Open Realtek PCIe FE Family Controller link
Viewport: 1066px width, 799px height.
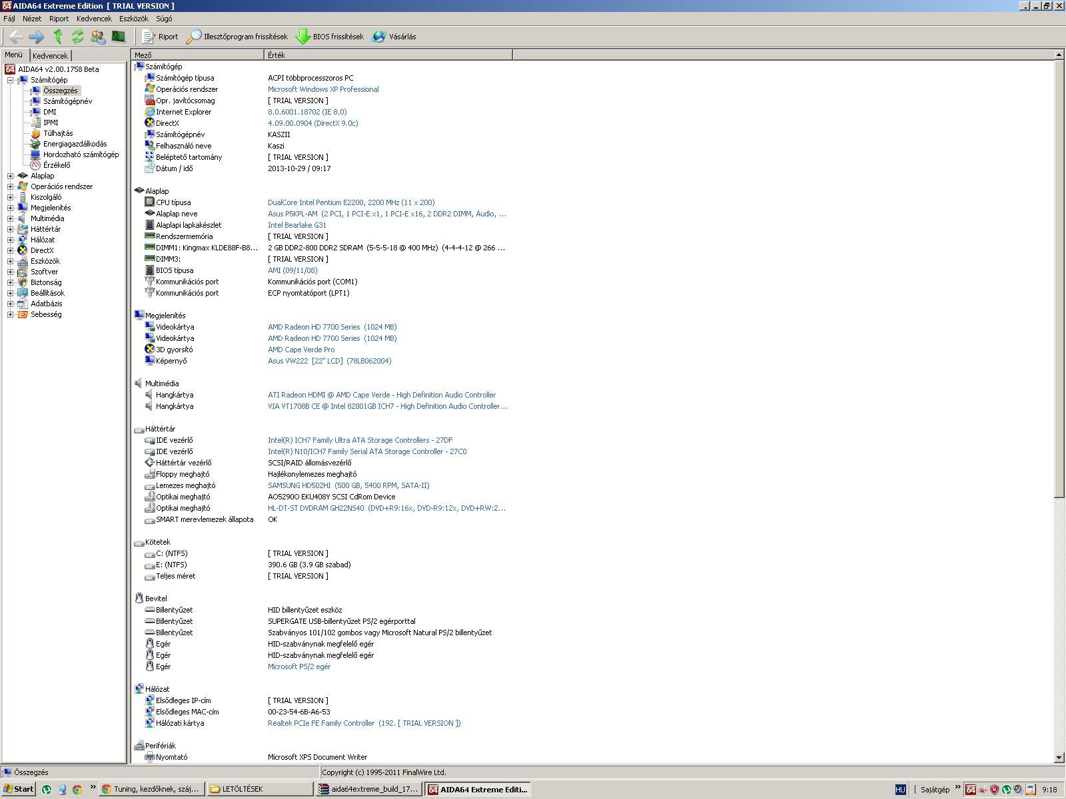coord(364,723)
